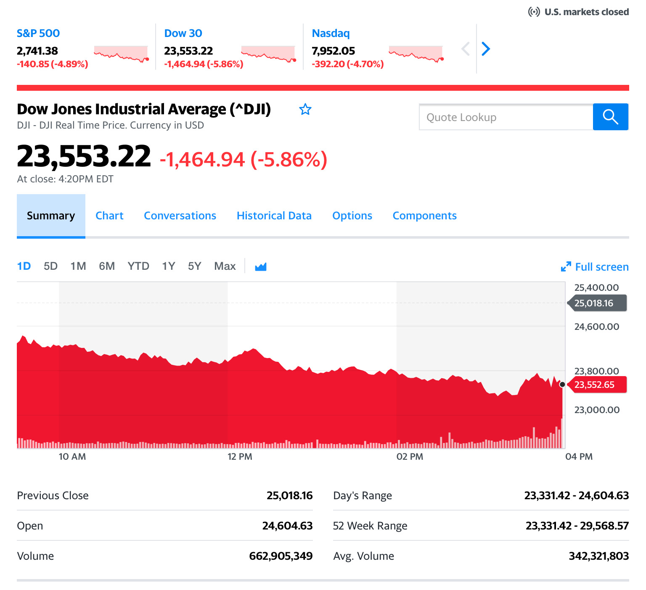Click the Avg. Volume value 342,321,803

pyautogui.click(x=599, y=556)
